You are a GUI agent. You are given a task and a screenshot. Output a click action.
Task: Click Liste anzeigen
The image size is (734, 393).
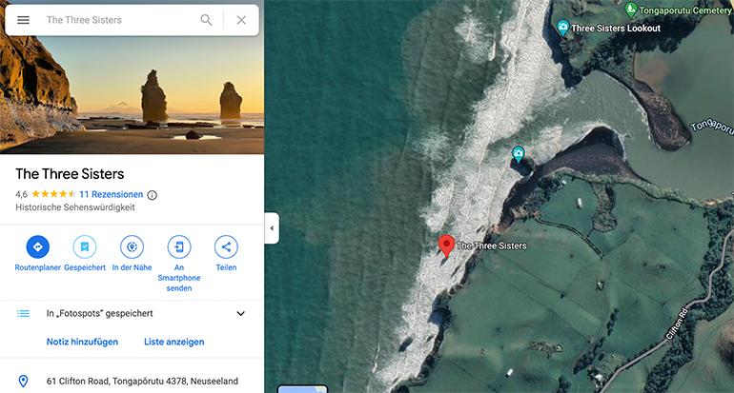[x=174, y=342]
